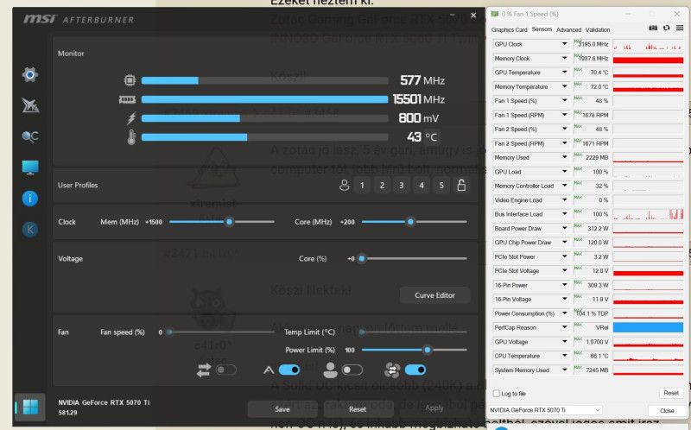Check the Log to file checkbox
Image resolution: width=691 pixels, height=430 pixels.
point(497,394)
